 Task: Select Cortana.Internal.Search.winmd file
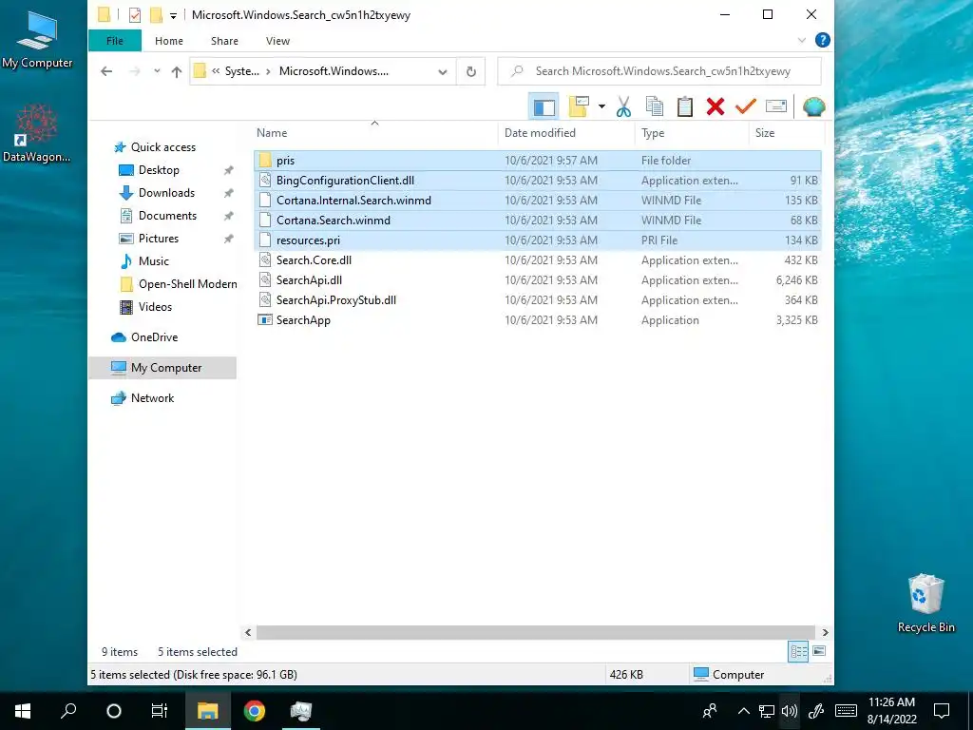(x=538, y=200)
